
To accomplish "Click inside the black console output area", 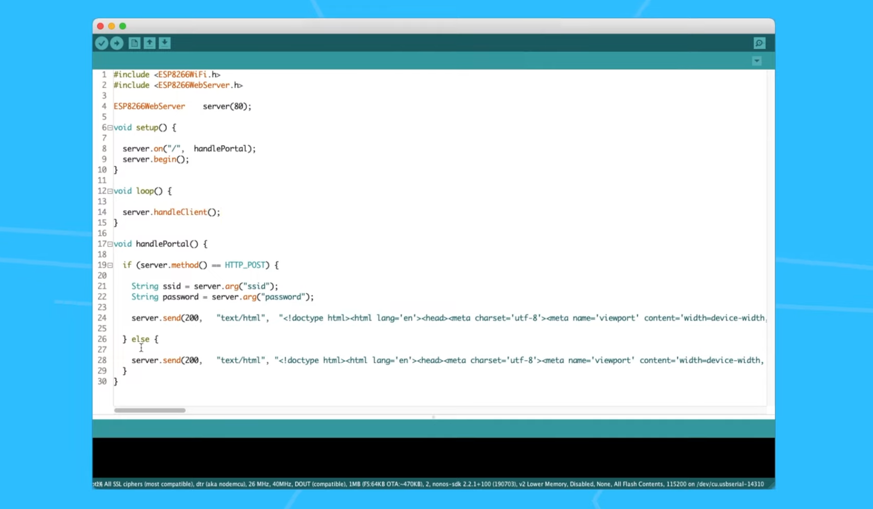I will point(431,458).
